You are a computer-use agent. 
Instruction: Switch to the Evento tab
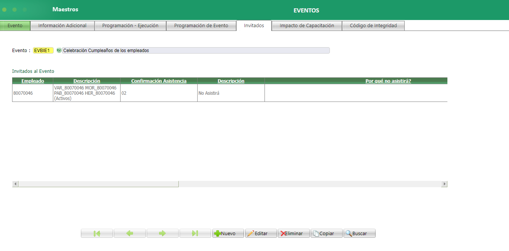15,26
